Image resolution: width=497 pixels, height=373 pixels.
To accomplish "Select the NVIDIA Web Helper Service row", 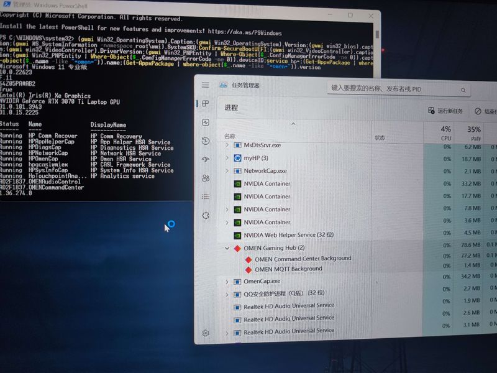I will coord(288,235).
